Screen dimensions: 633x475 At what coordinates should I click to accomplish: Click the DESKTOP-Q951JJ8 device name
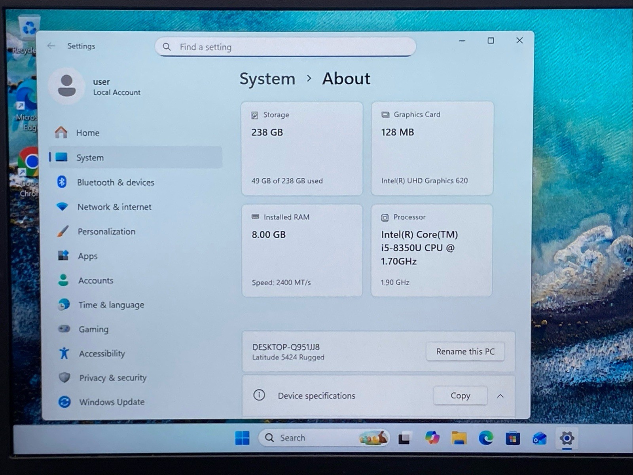pos(286,347)
